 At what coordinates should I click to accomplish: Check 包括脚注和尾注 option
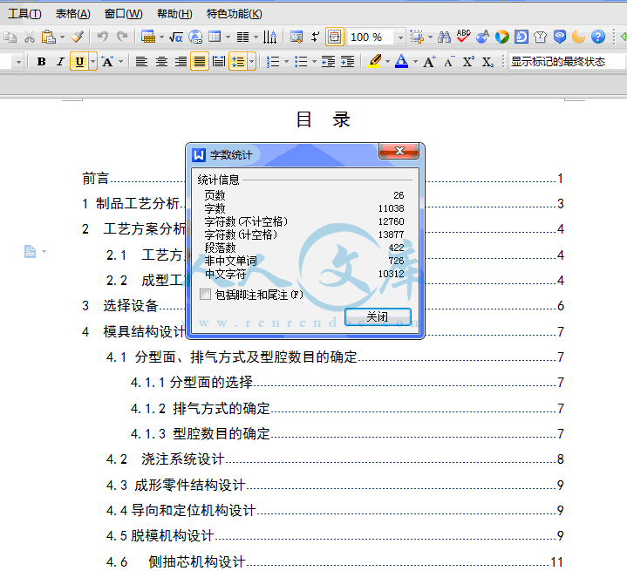pos(205,295)
